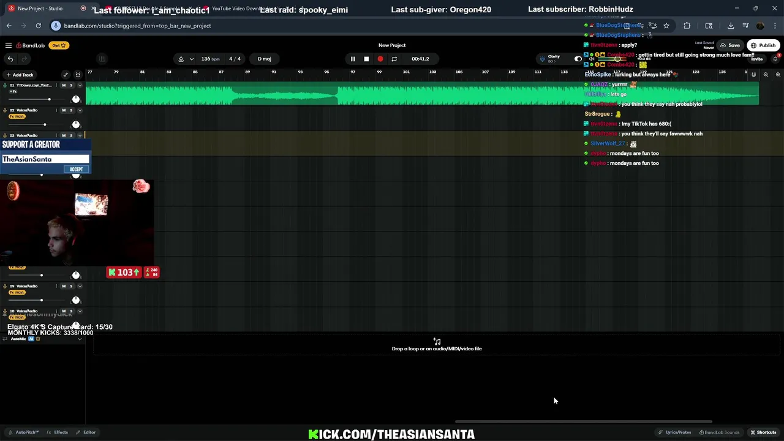
Task: Stop playback with the square button
Action: (x=366, y=59)
